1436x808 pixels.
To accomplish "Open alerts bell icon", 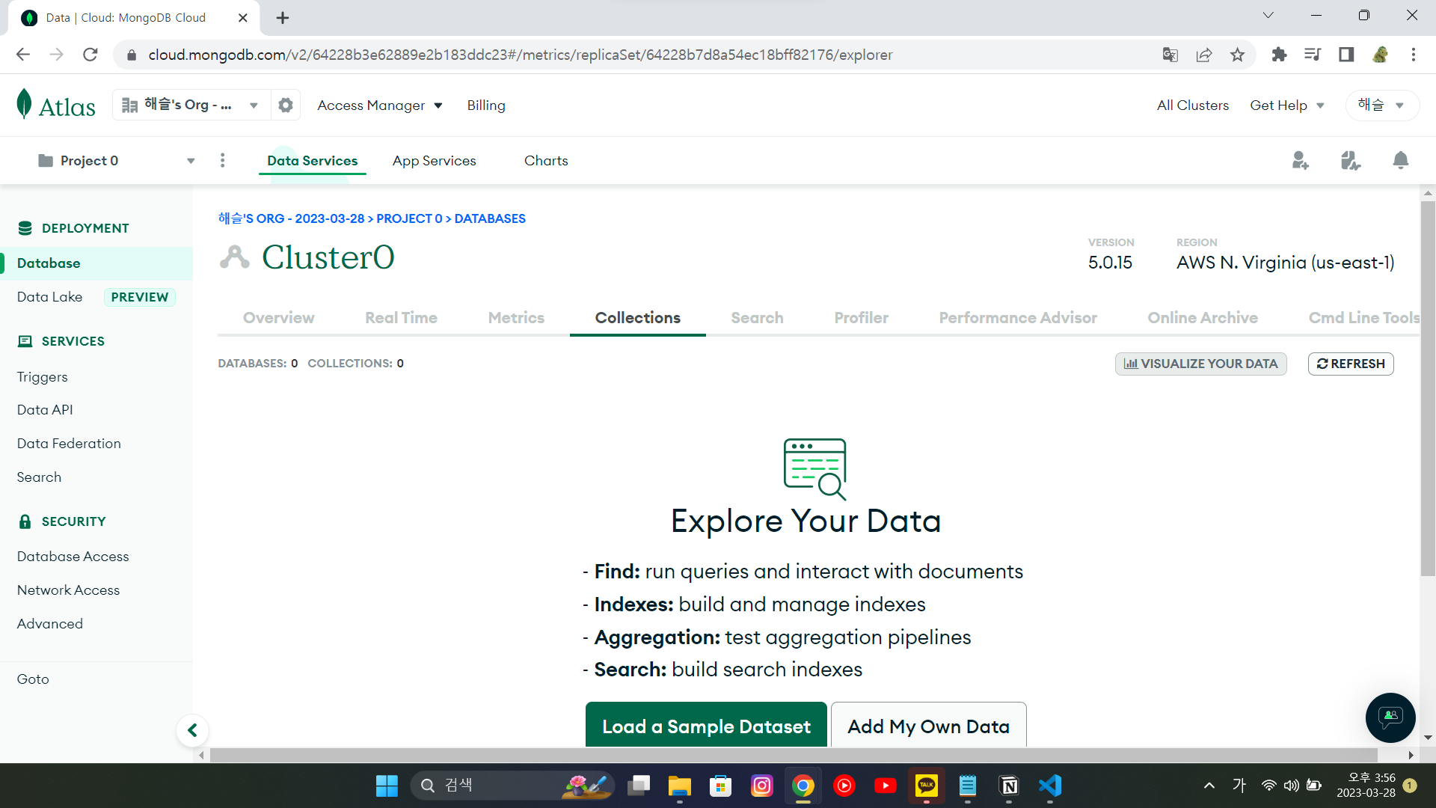I will click(x=1401, y=160).
